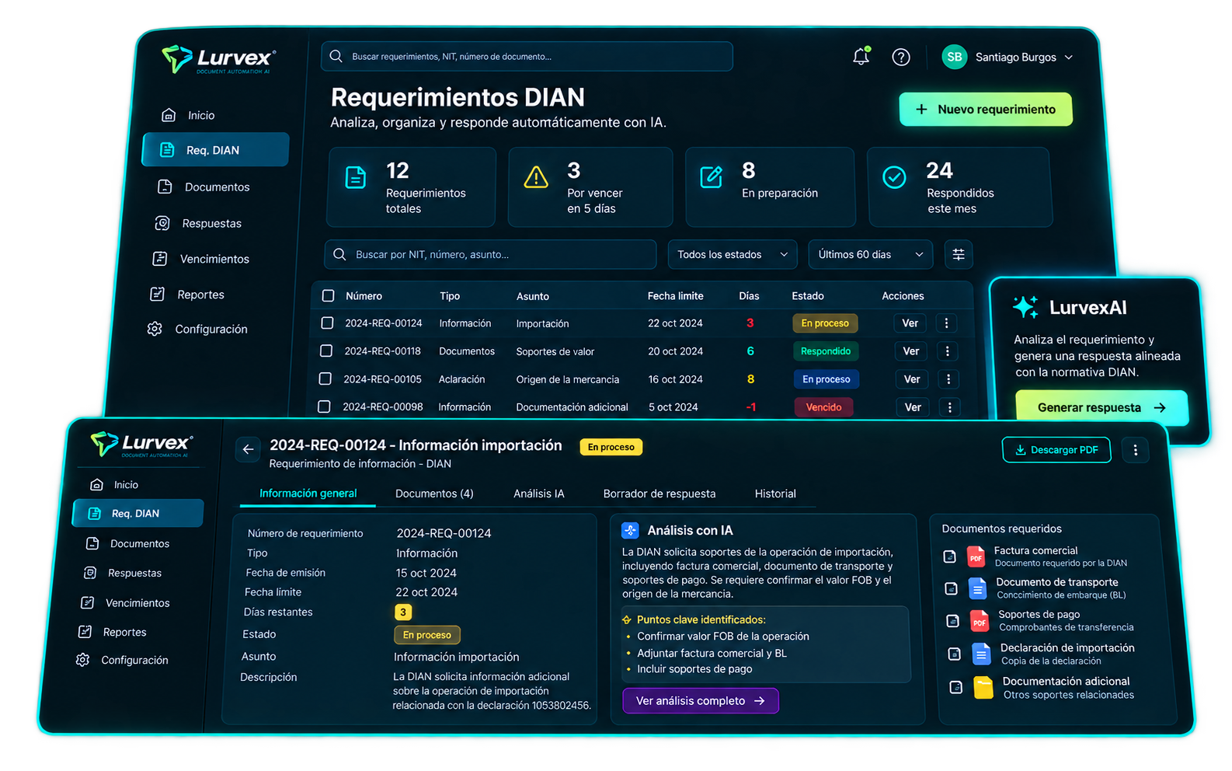This screenshot has width=1232, height=771.
Task: Click the Vencido status badge
Action: click(823, 407)
